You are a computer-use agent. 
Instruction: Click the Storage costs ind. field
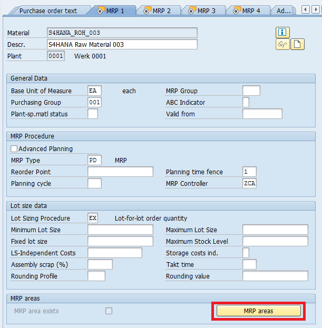[x=246, y=253]
